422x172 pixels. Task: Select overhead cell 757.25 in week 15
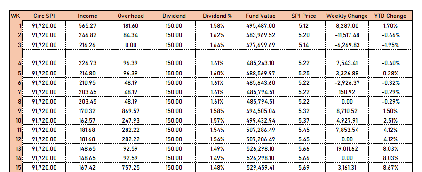click(x=131, y=168)
